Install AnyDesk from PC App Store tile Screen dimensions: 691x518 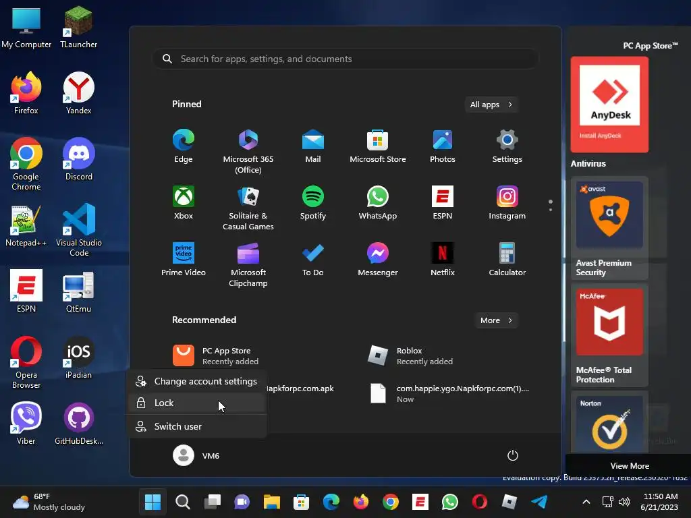[609, 105]
